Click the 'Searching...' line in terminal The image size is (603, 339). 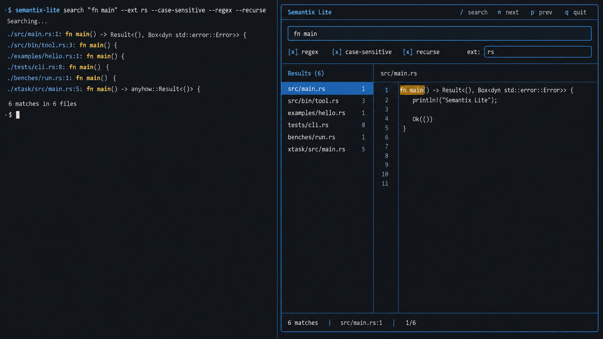27,21
